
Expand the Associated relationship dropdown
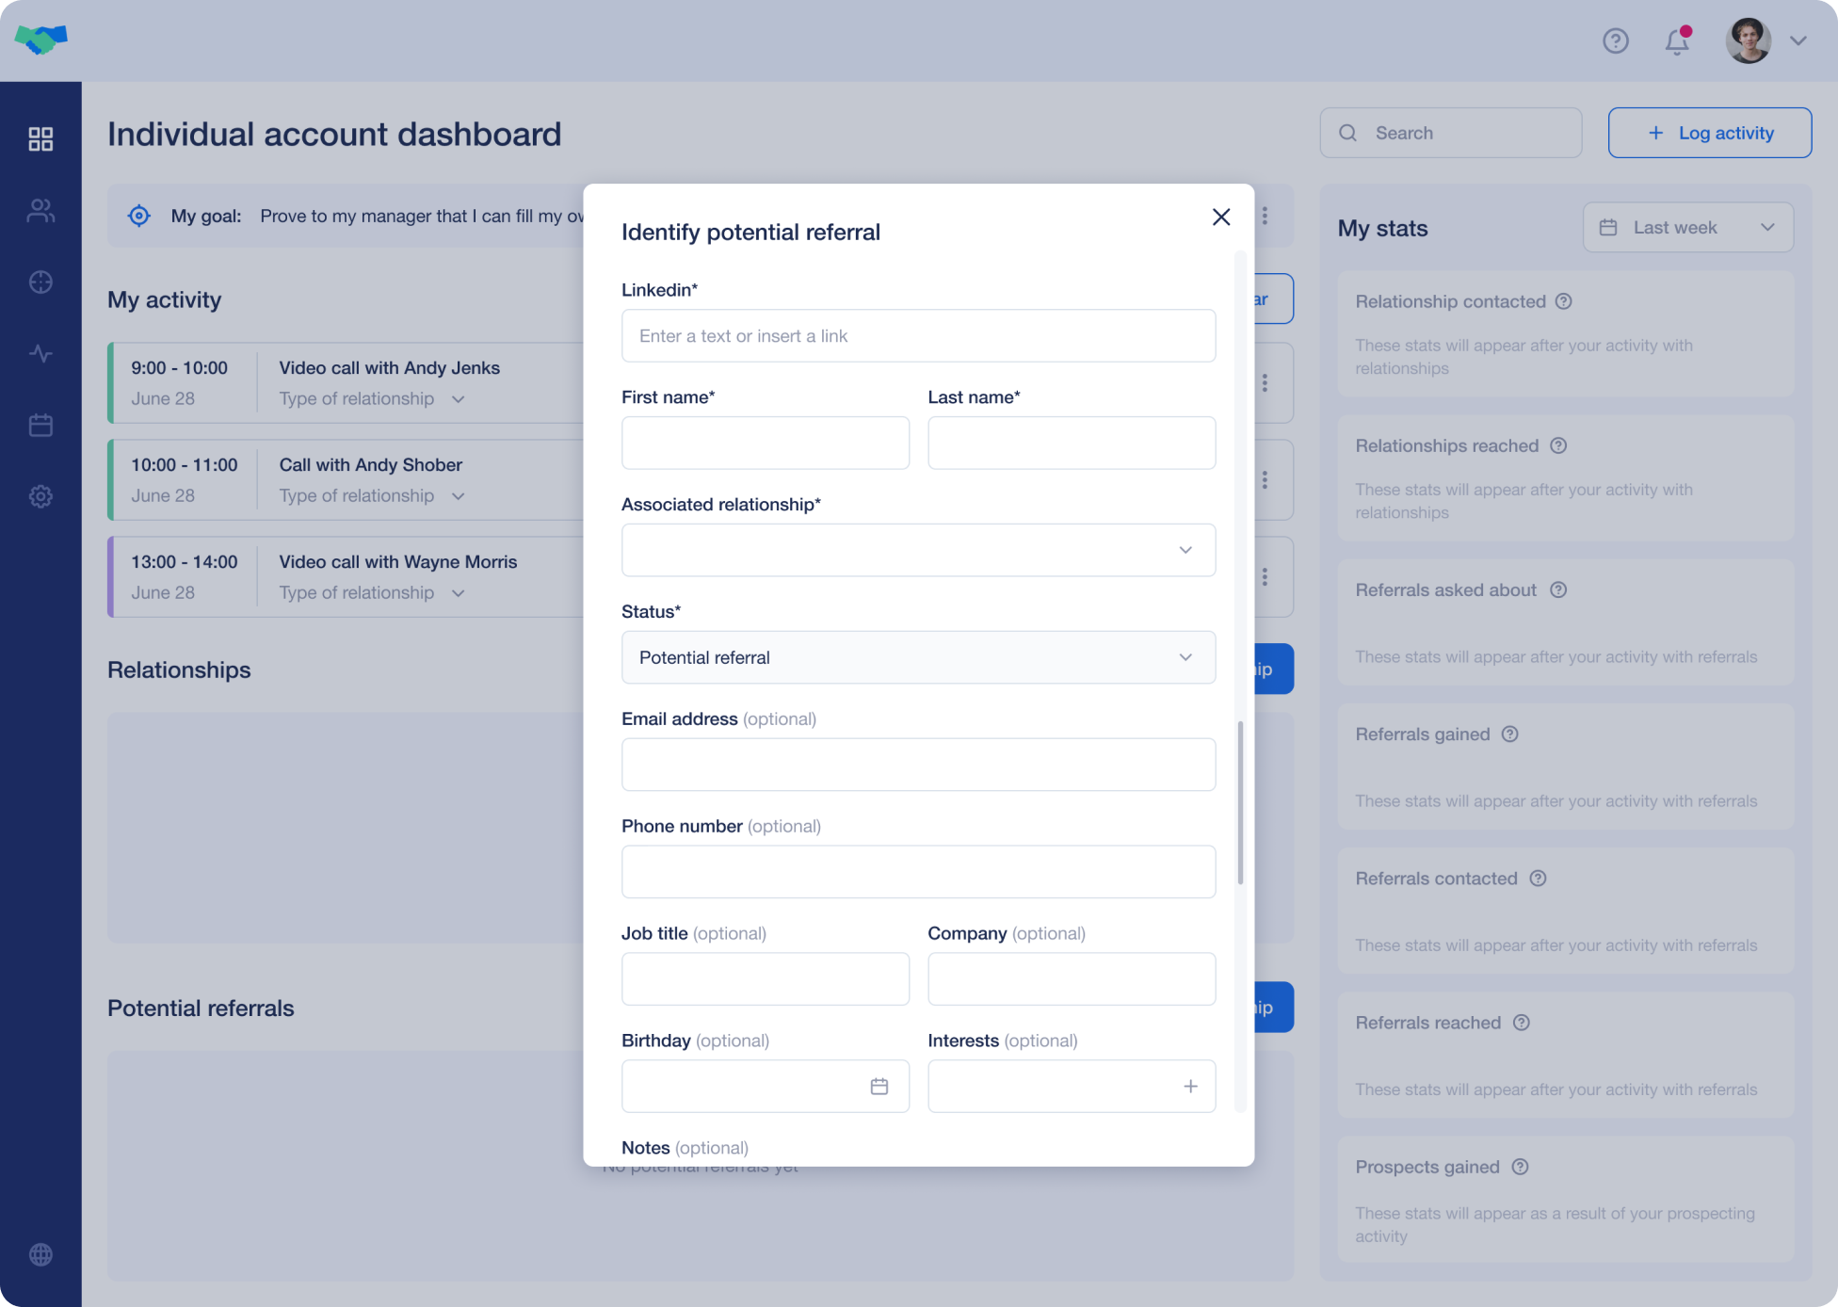[x=918, y=550]
